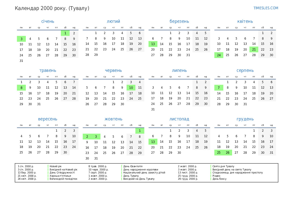293x207 pixels.
Task: Click legend entry 'Хороша п'ятниця'
Action: (60, 176)
